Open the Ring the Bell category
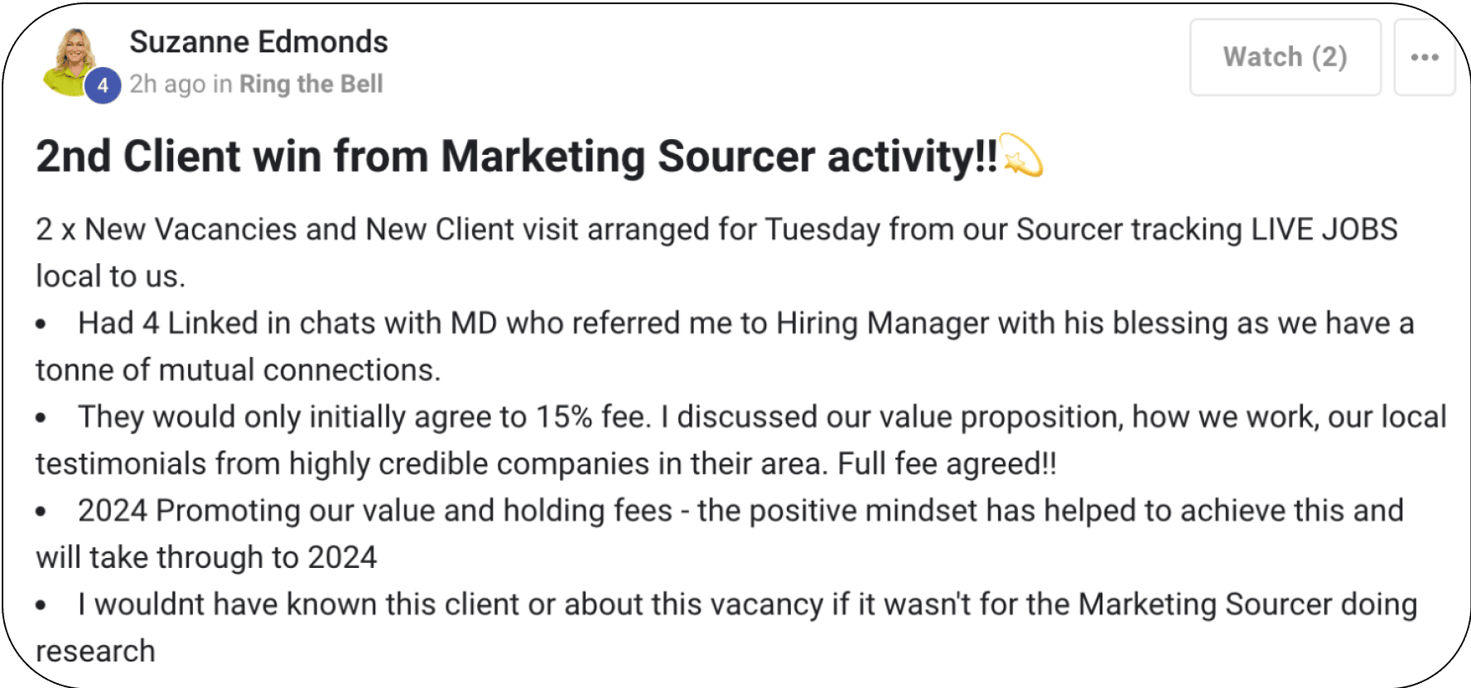Image resolution: width=1471 pixels, height=688 pixels. pyautogui.click(x=311, y=84)
